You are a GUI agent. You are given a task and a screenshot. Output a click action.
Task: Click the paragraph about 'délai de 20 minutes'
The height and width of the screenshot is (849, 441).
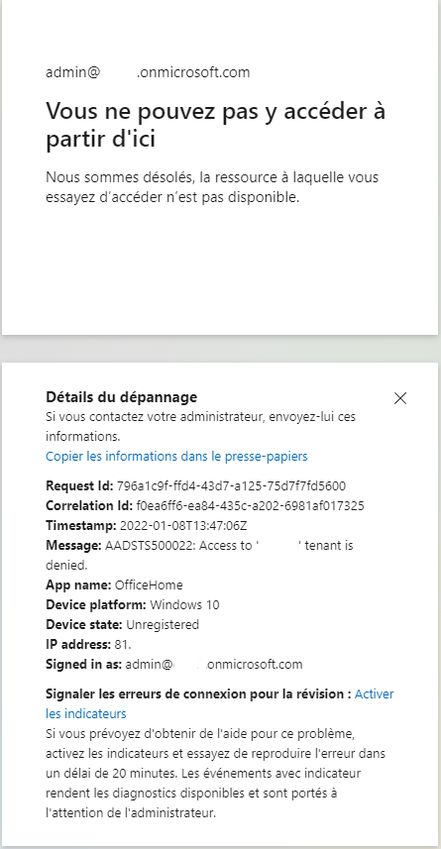[216, 773]
